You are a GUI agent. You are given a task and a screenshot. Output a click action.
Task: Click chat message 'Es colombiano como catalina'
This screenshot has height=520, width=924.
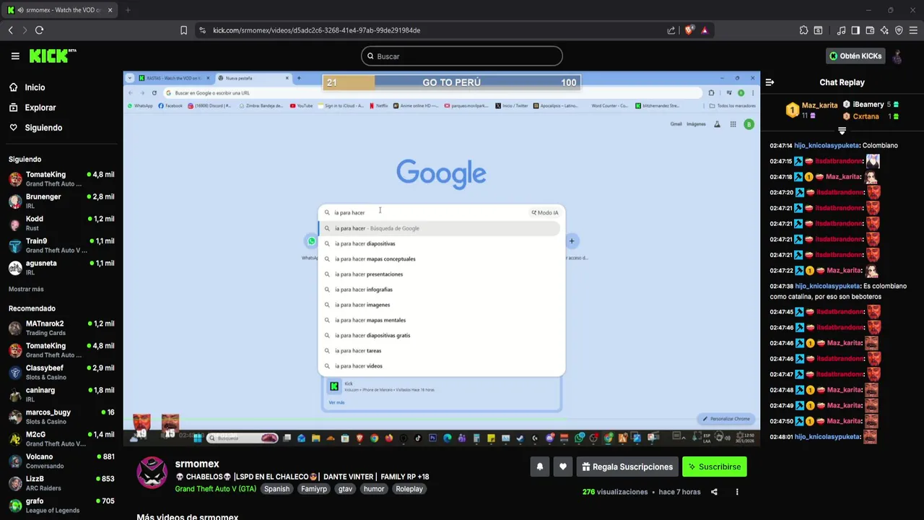837,291
